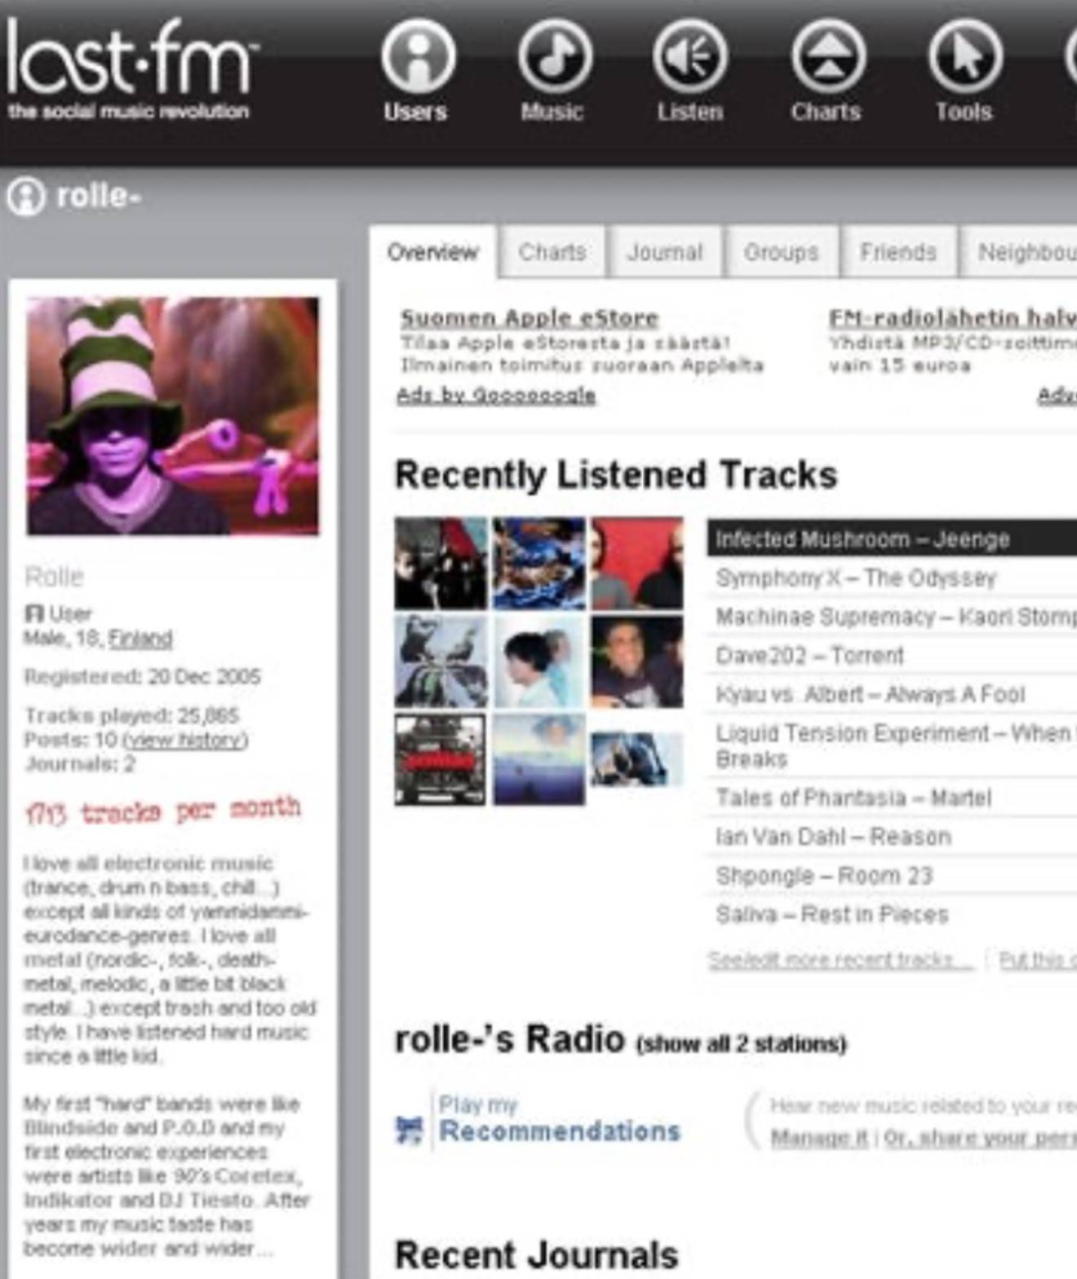Open the Friends tab
Image resolution: width=1077 pixels, height=1279 pixels.
897,252
